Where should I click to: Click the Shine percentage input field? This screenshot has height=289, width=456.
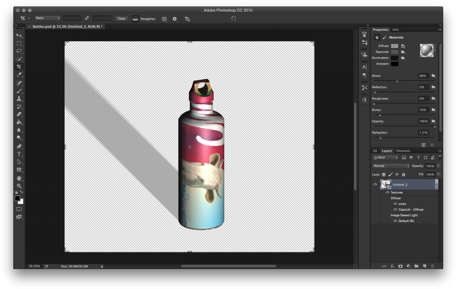pyautogui.click(x=423, y=76)
